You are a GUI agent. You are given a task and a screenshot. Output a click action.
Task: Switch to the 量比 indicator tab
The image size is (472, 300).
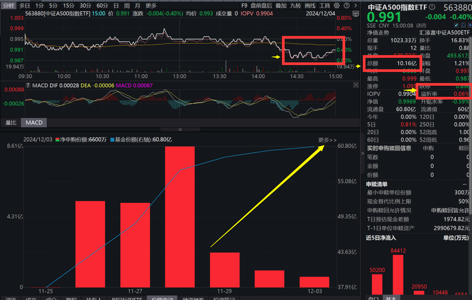(10, 123)
